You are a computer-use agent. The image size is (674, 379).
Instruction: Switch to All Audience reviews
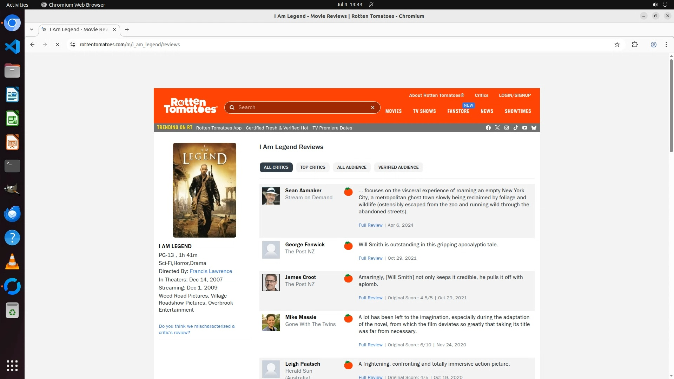[351, 167]
